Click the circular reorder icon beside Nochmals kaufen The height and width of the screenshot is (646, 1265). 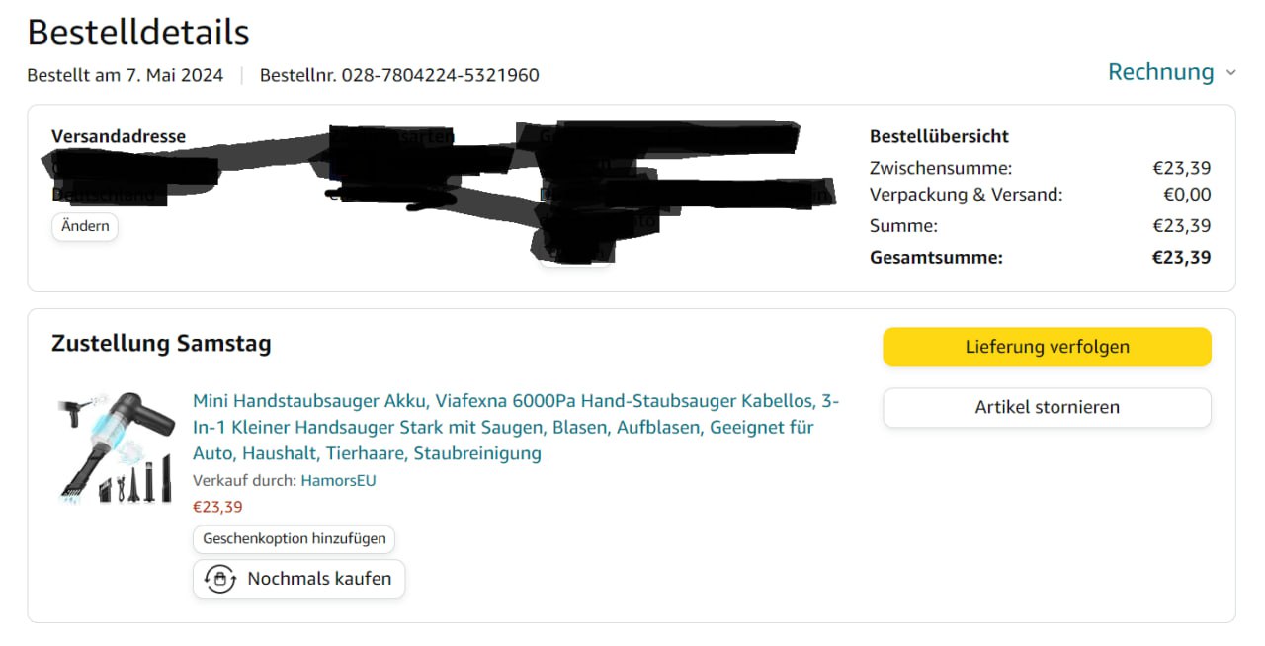(x=219, y=579)
